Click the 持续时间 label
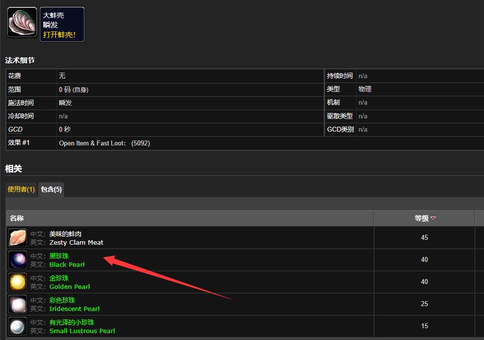484x340 pixels. click(339, 76)
